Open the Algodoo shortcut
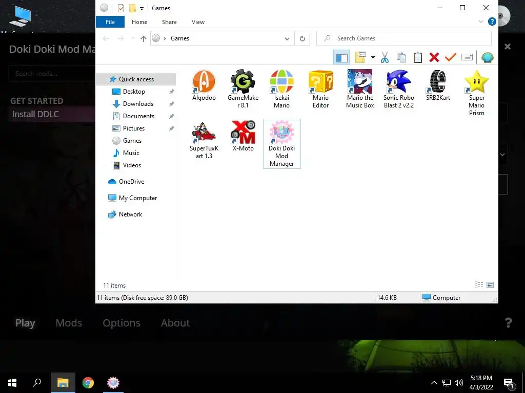Image resolution: width=525 pixels, height=393 pixels. pos(204,85)
